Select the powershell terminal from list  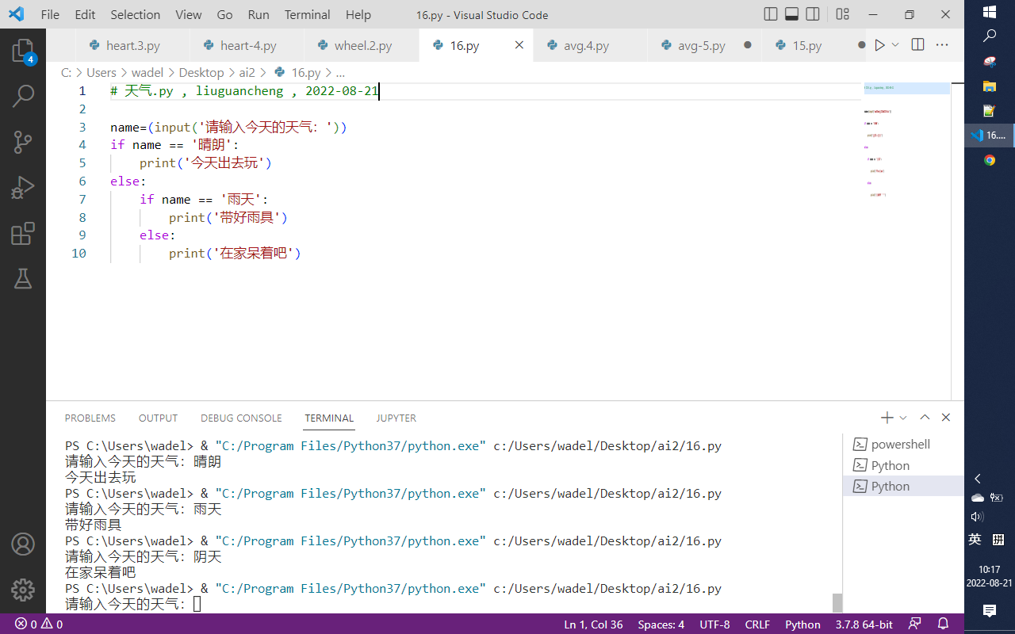click(x=900, y=445)
